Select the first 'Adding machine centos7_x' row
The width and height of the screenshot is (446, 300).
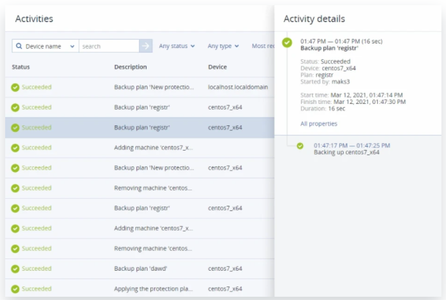(153, 147)
